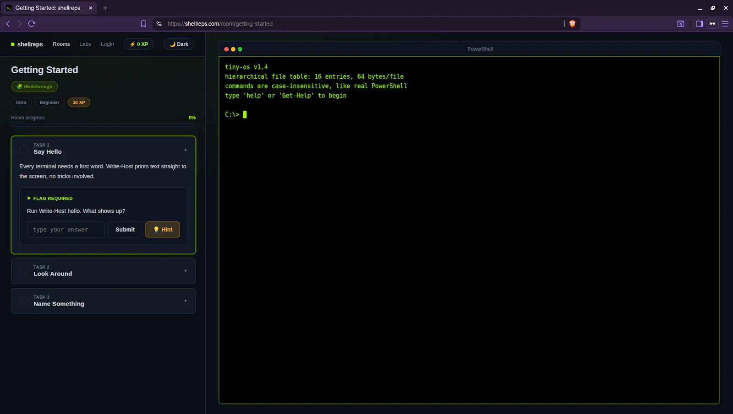
Task: Click the terminal prompt cursor
Action: pos(245,114)
